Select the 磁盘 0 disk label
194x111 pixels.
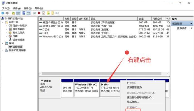point(47,81)
